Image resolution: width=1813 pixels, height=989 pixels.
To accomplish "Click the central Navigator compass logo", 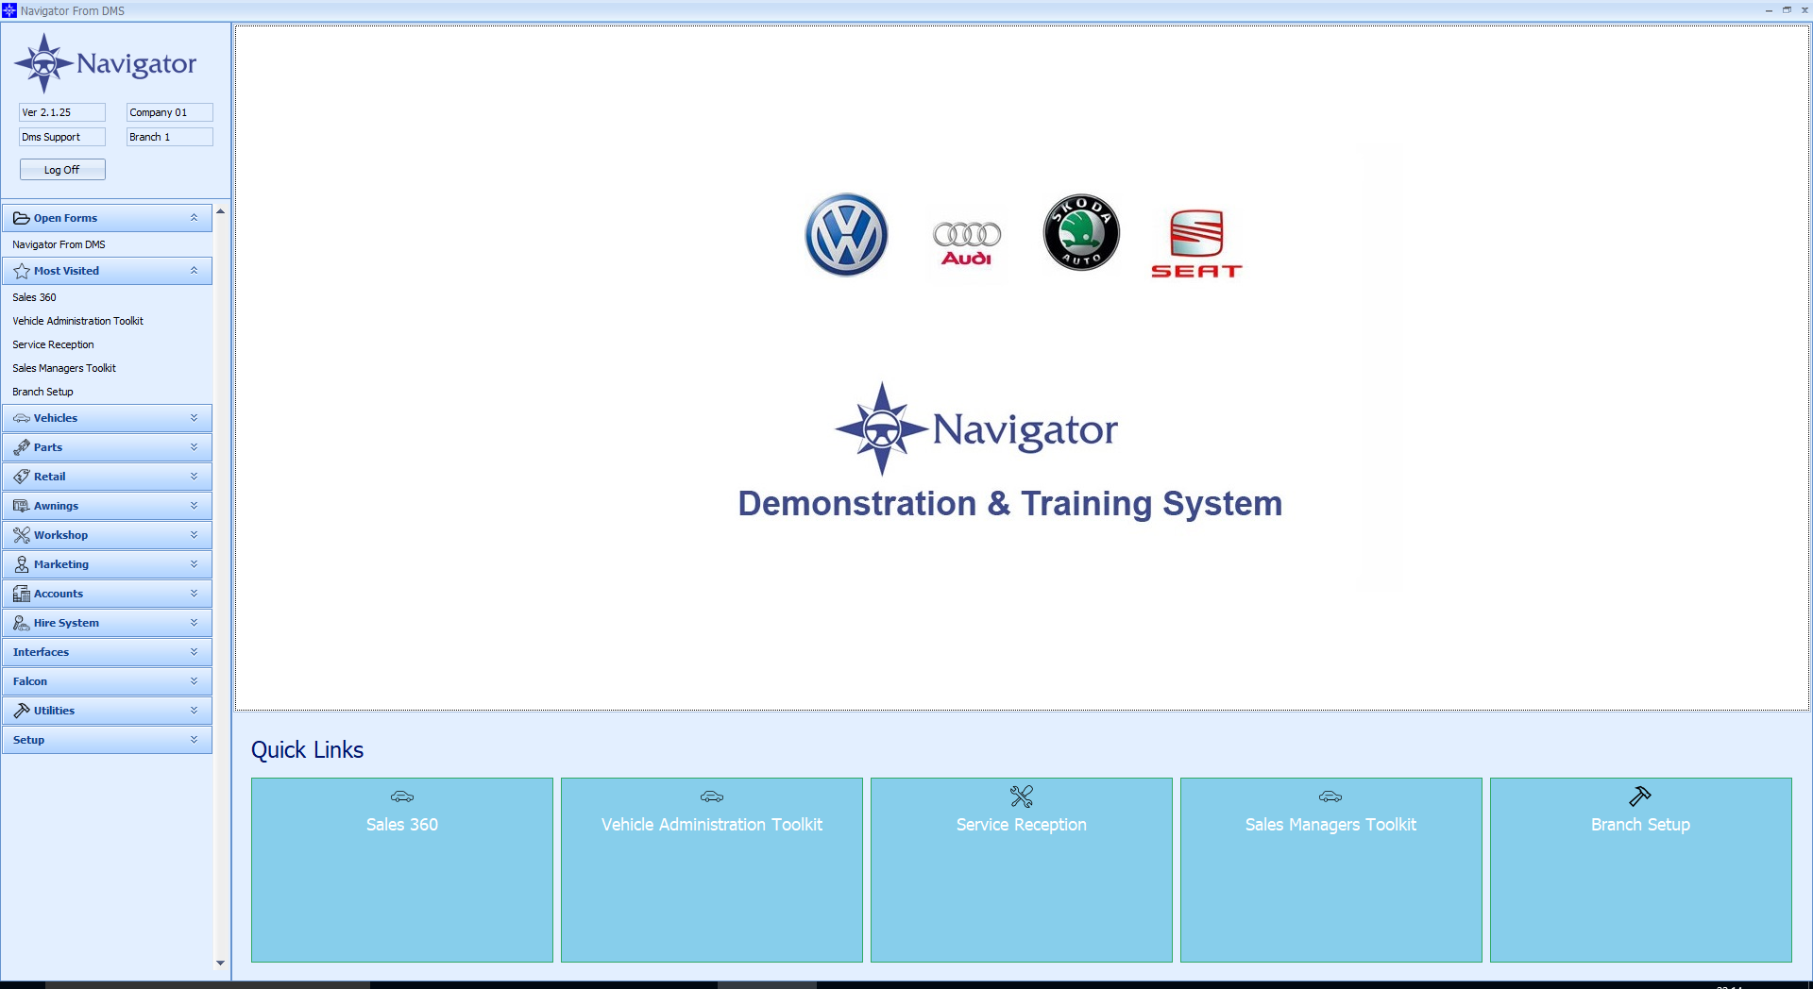I will click(882, 429).
